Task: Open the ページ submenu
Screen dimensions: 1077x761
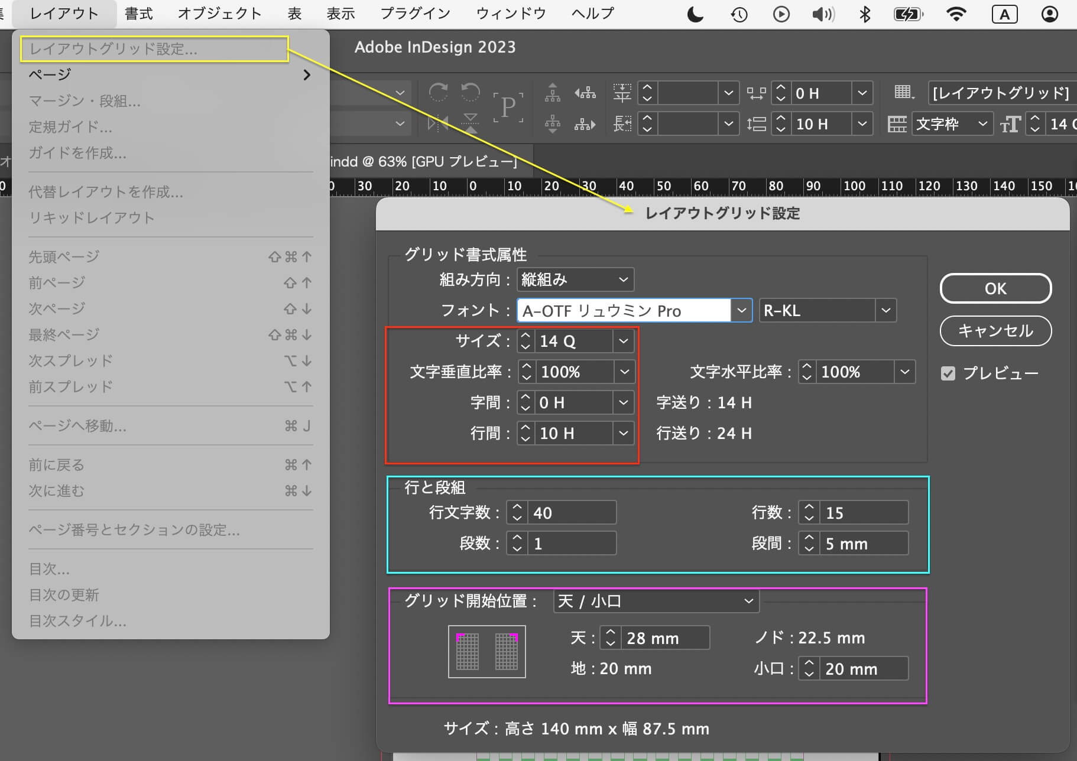Action: (x=170, y=75)
